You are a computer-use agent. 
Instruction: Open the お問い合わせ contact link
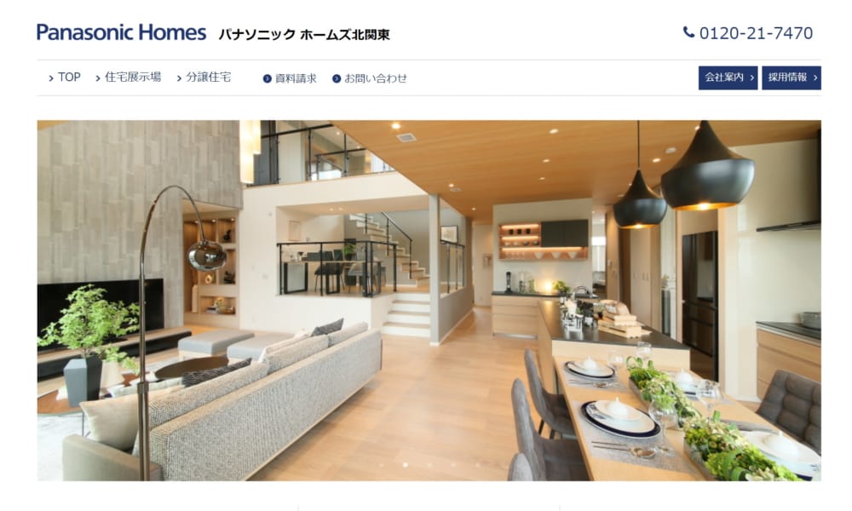(x=376, y=78)
